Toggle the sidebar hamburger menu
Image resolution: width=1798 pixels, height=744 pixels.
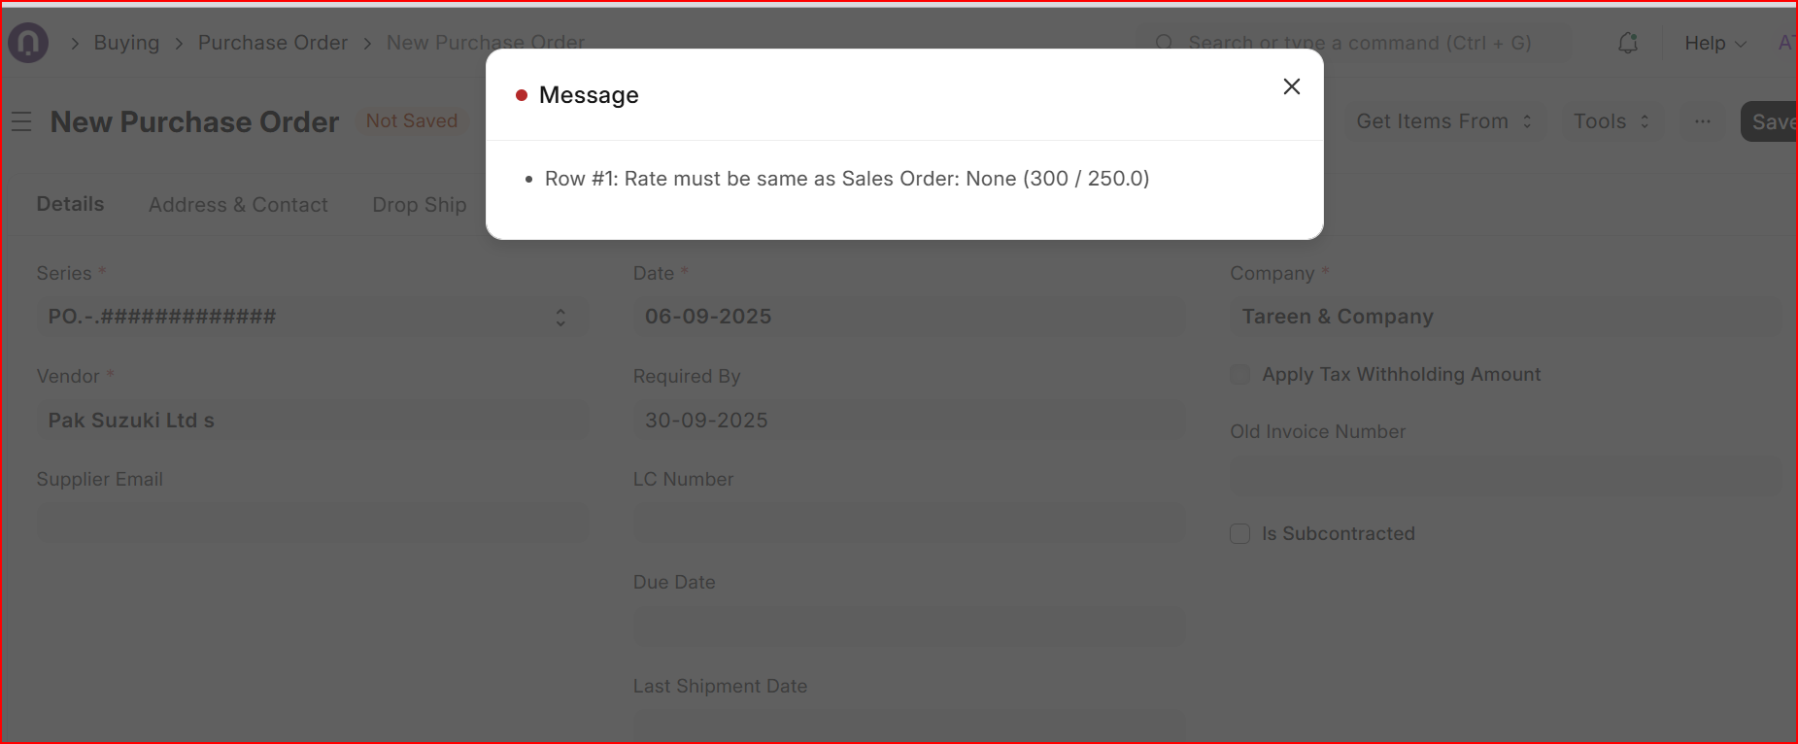click(21, 121)
